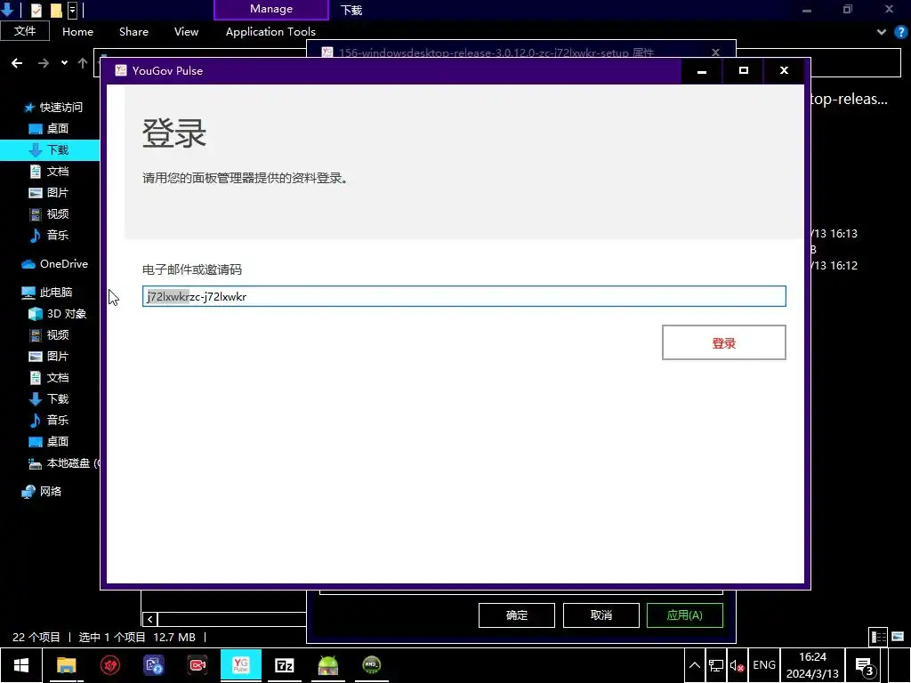The width and height of the screenshot is (911, 683).
Task: Select the Manage contextual tab
Action: 270,9
